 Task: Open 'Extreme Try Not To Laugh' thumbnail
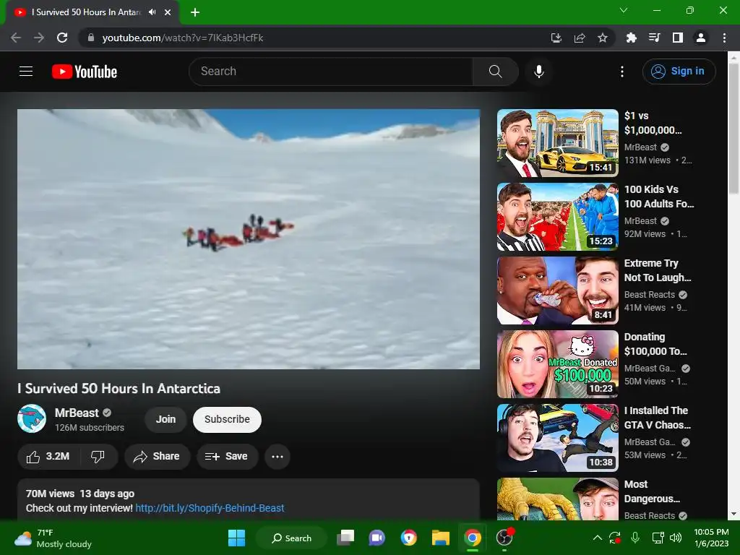(x=557, y=291)
